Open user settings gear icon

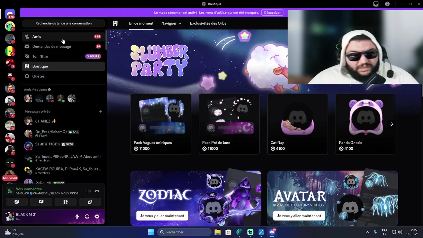97,217
